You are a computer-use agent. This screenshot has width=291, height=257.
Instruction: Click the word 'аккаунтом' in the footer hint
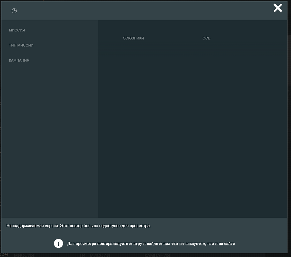tap(191, 244)
